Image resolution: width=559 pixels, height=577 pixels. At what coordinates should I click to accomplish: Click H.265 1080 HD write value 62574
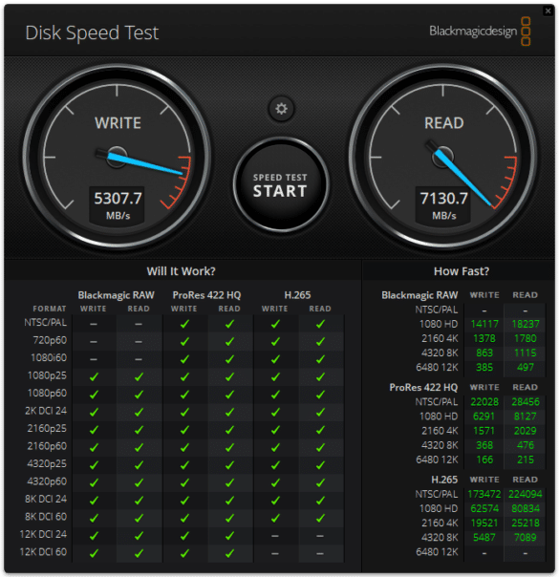[484, 508]
